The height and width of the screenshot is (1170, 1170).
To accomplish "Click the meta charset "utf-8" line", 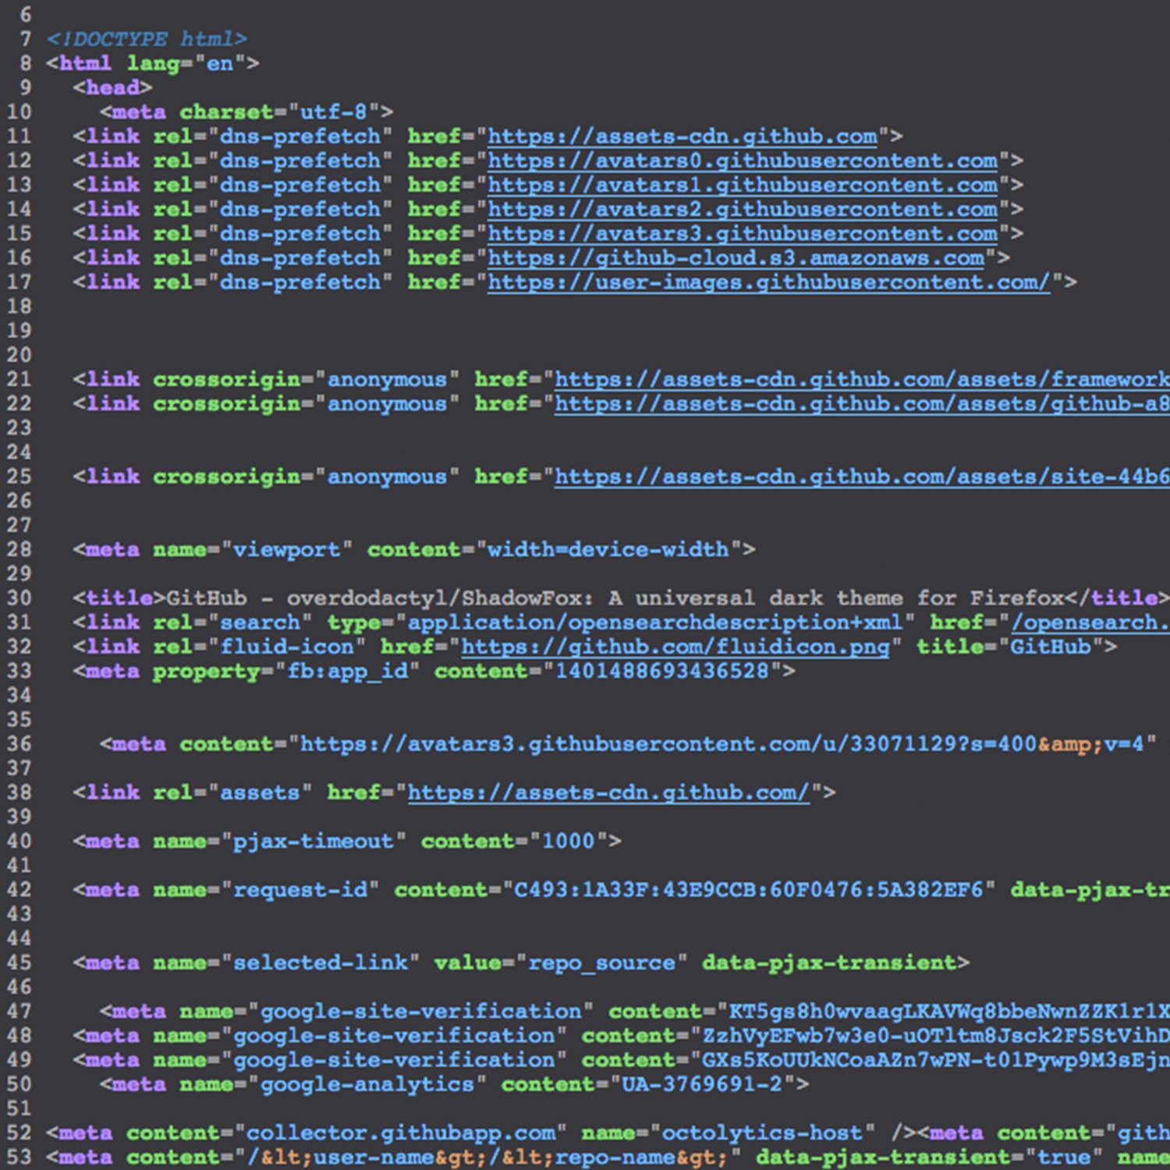I will pos(246,112).
